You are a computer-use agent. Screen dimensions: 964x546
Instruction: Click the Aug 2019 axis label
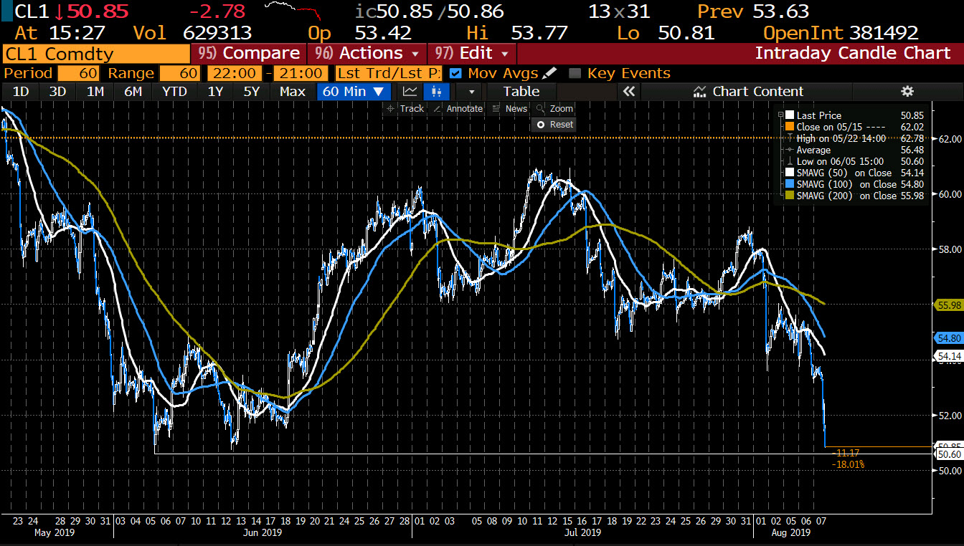(791, 532)
